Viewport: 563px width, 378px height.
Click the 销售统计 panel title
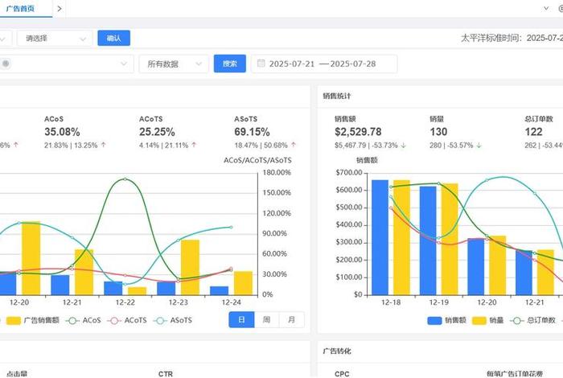coord(337,96)
